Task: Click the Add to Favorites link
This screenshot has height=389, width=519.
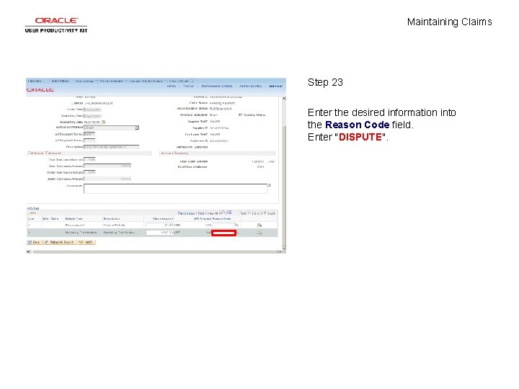Action: tap(251, 86)
